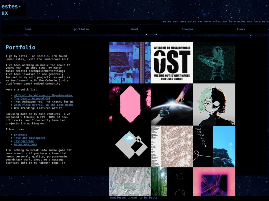Select the green forest cover
Screen dimensions: 269x201
coord(159,182)
